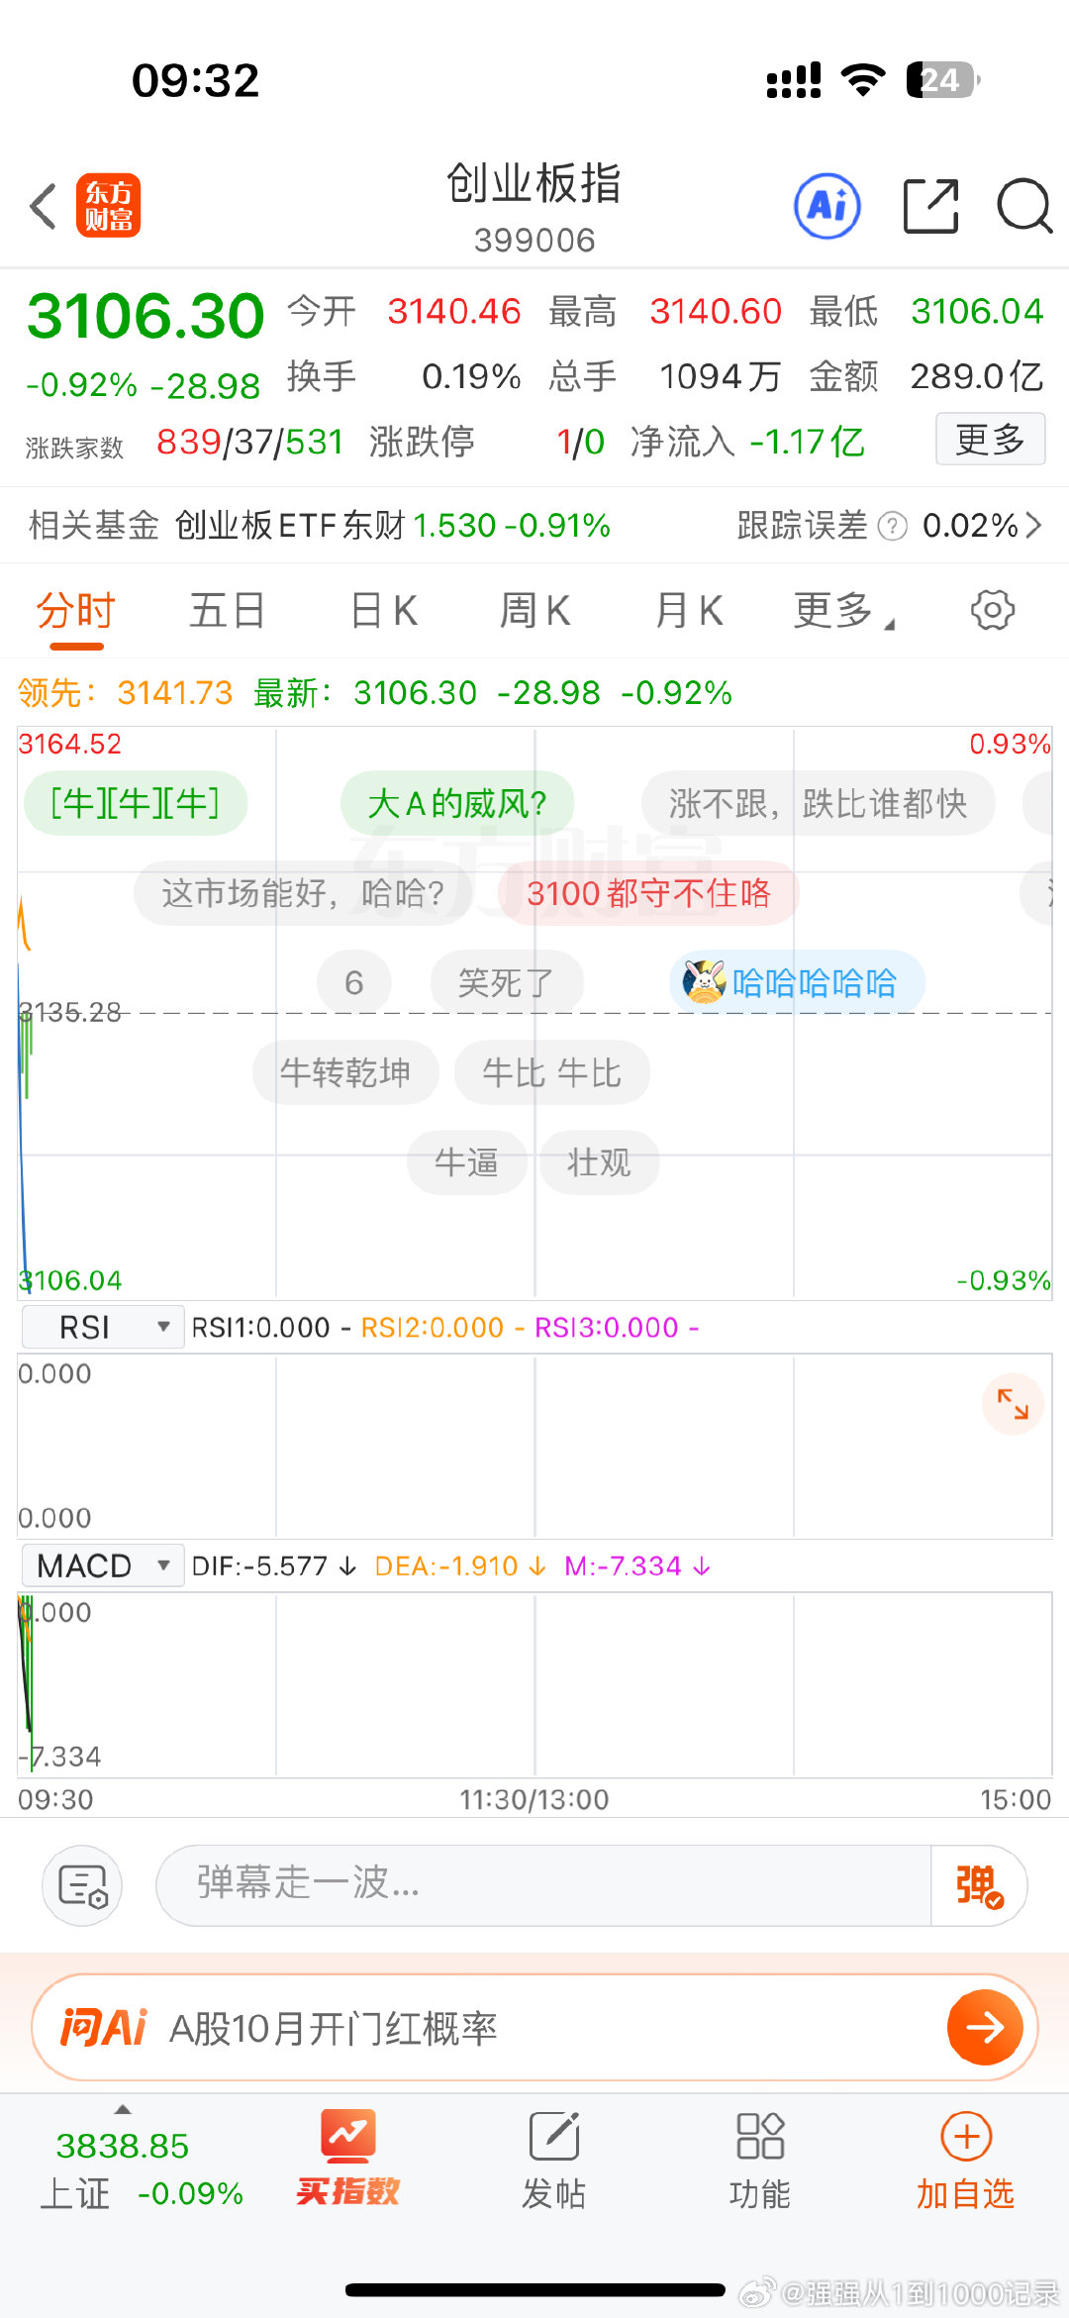Tap the 涨不跟,跌比谁都快 comment
The width and height of the screenshot is (1069, 2318).
(818, 803)
